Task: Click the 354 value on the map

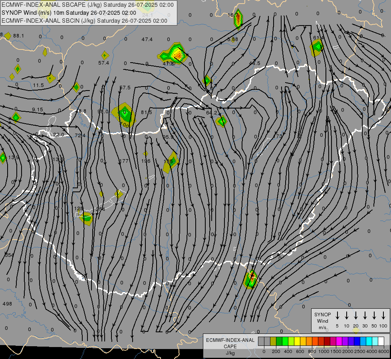Action: [9, 255]
